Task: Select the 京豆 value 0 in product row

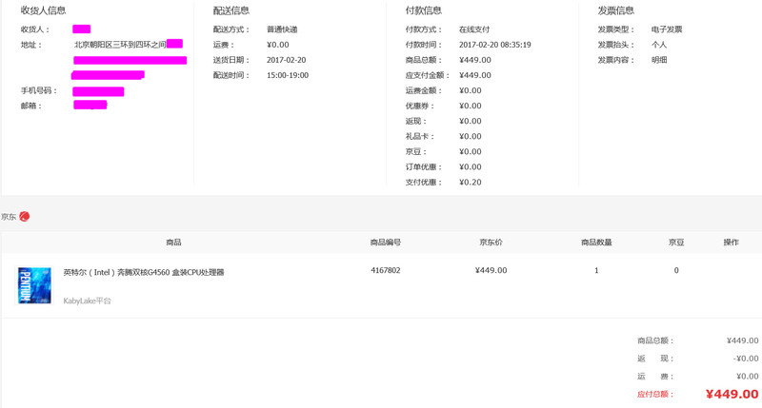Action: [x=676, y=270]
